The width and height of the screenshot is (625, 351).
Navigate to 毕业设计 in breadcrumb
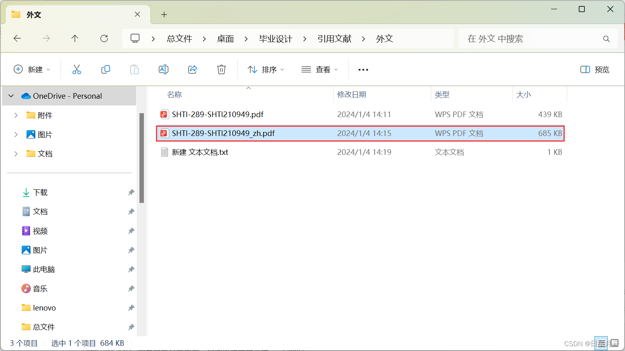[x=276, y=39]
